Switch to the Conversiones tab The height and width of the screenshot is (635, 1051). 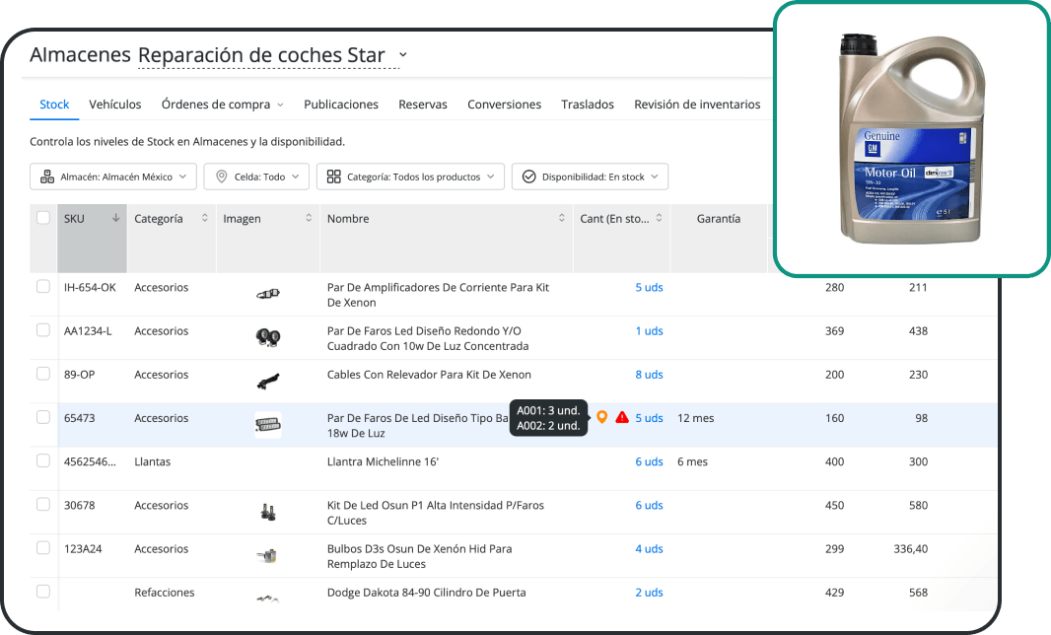point(504,104)
